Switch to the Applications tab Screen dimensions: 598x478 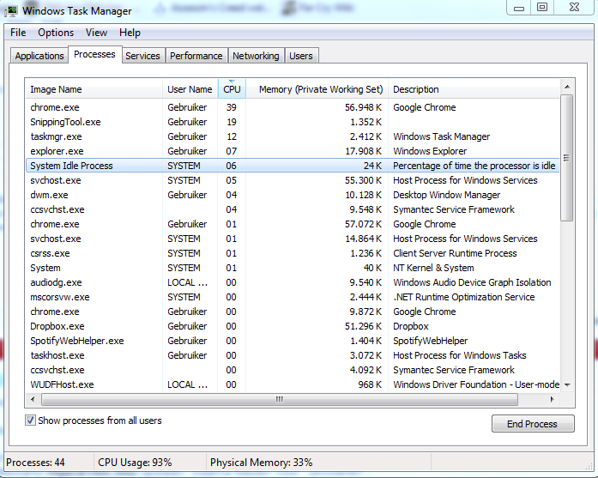tap(39, 56)
